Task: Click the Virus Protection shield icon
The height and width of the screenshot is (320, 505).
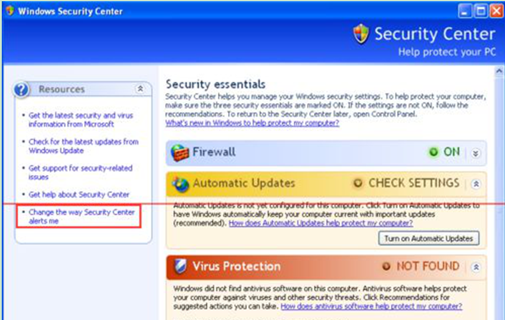Action: coord(180,266)
